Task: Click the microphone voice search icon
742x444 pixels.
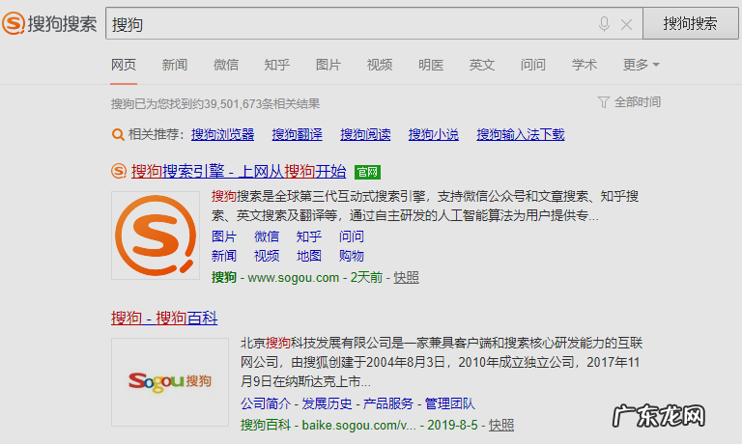Action: tap(605, 24)
